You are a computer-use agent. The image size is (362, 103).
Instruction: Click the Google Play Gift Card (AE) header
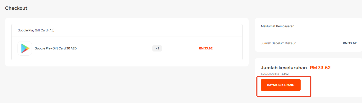point(36,30)
